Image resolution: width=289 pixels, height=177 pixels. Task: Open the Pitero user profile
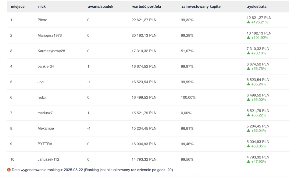(x=42, y=20)
